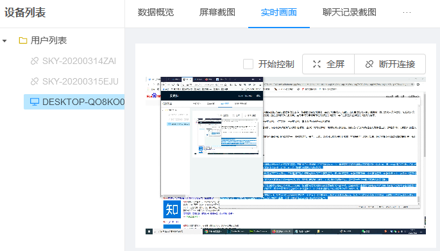The height and width of the screenshot is (251, 440).
Task: Show more tabs via ellipsis
Action: (407, 12)
